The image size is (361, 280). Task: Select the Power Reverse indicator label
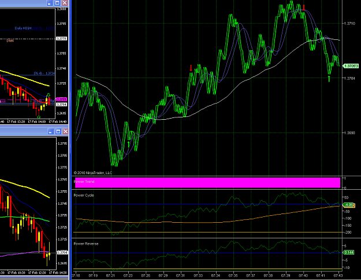[x=86, y=244]
